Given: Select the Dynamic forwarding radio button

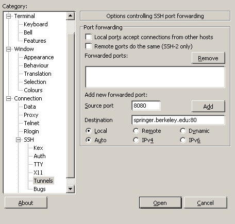Looking at the screenshot, I should coord(183,131).
